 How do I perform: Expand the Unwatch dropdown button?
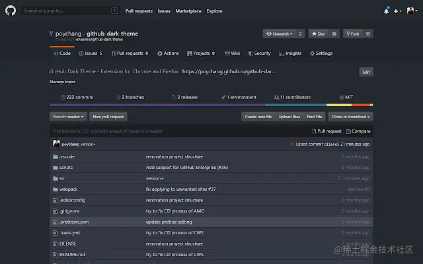pyautogui.click(x=280, y=34)
